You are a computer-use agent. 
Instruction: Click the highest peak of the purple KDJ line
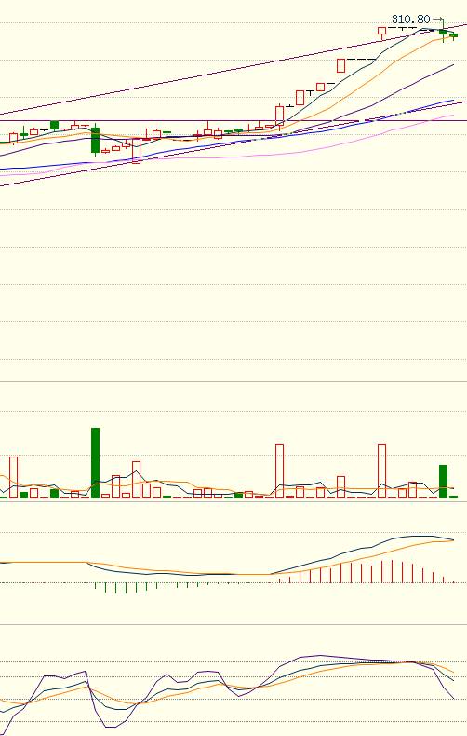tap(320, 656)
